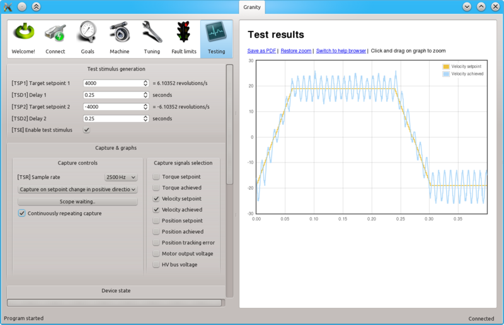Image resolution: width=504 pixels, height=325 pixels.
Task: Click the double-chevron keep-above button
Action: (x=36, y=7)
